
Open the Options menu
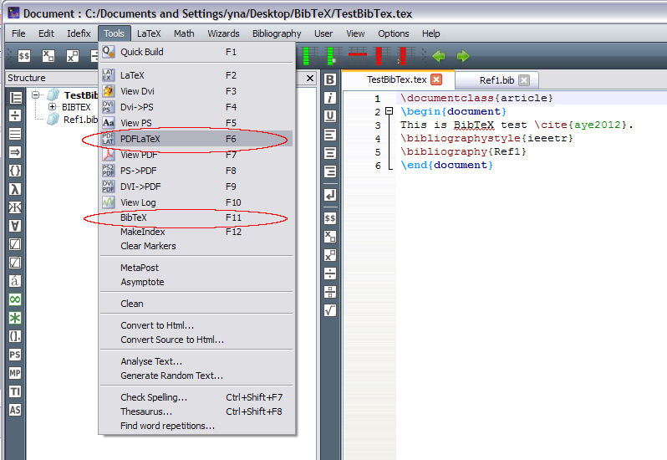coord(394,33)
